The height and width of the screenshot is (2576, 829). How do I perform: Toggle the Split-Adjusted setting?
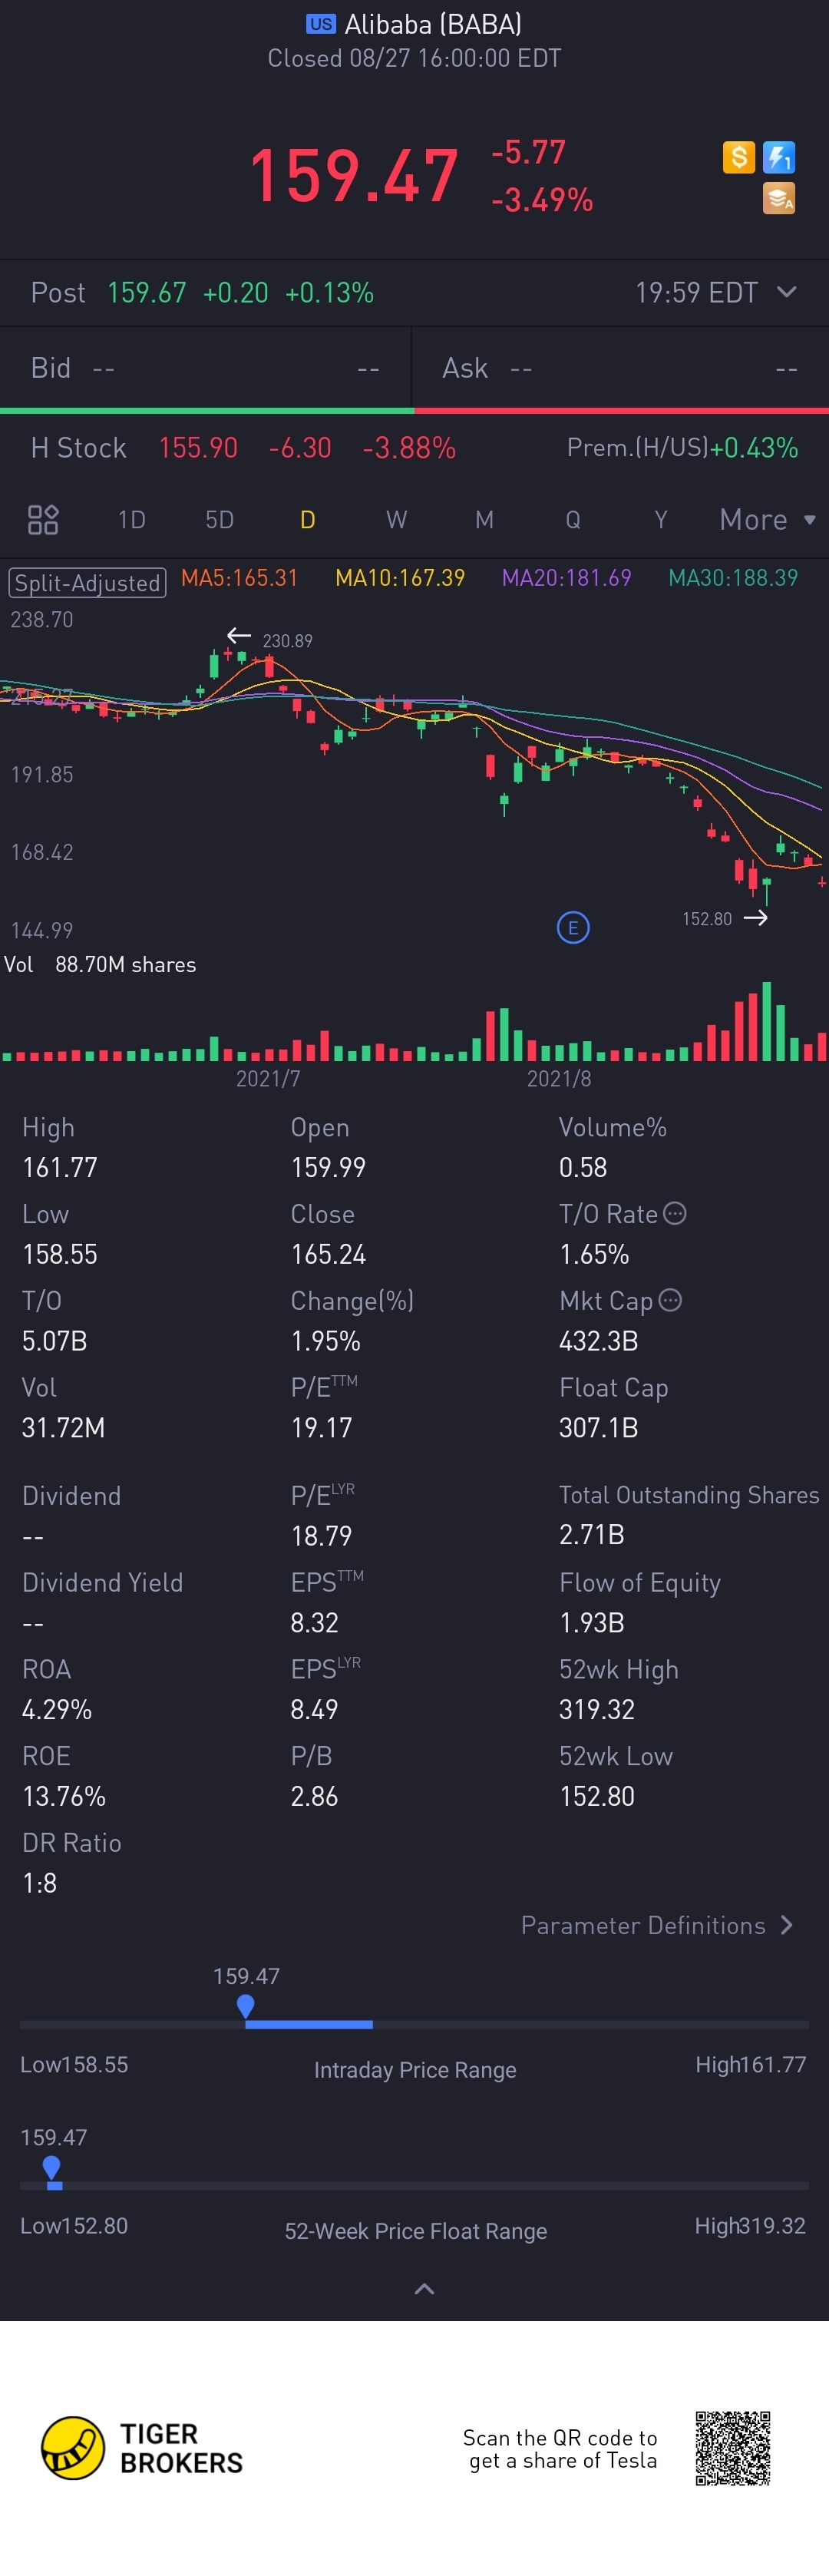87,582
